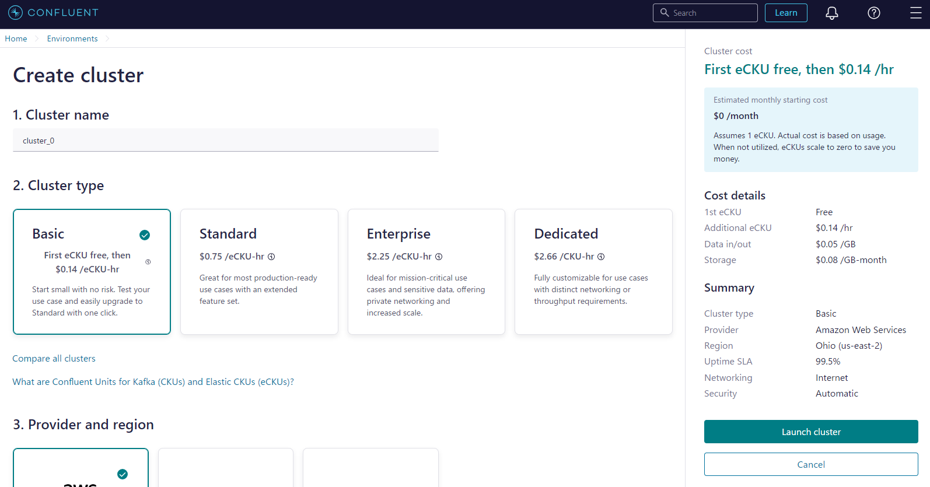
Task: Click the '99.5%' uptime SLA value
Action: 828,362
